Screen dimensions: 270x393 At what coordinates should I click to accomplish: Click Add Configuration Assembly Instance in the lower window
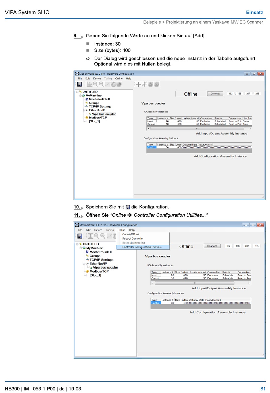[217, 312]
